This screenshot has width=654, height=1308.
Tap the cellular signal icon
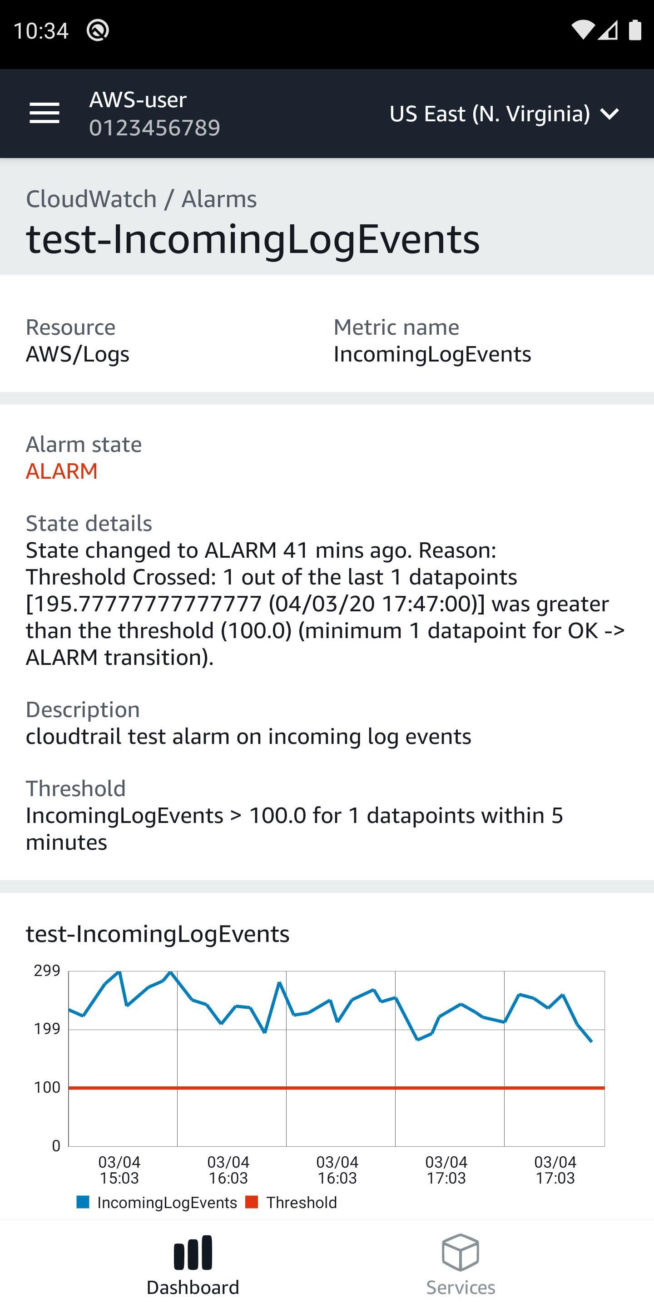click(x=608, y=30)
